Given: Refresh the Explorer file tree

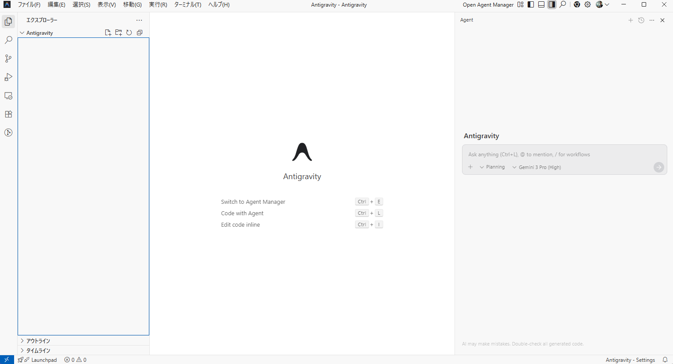Looking at the screenshot, I should click(129, 33).
